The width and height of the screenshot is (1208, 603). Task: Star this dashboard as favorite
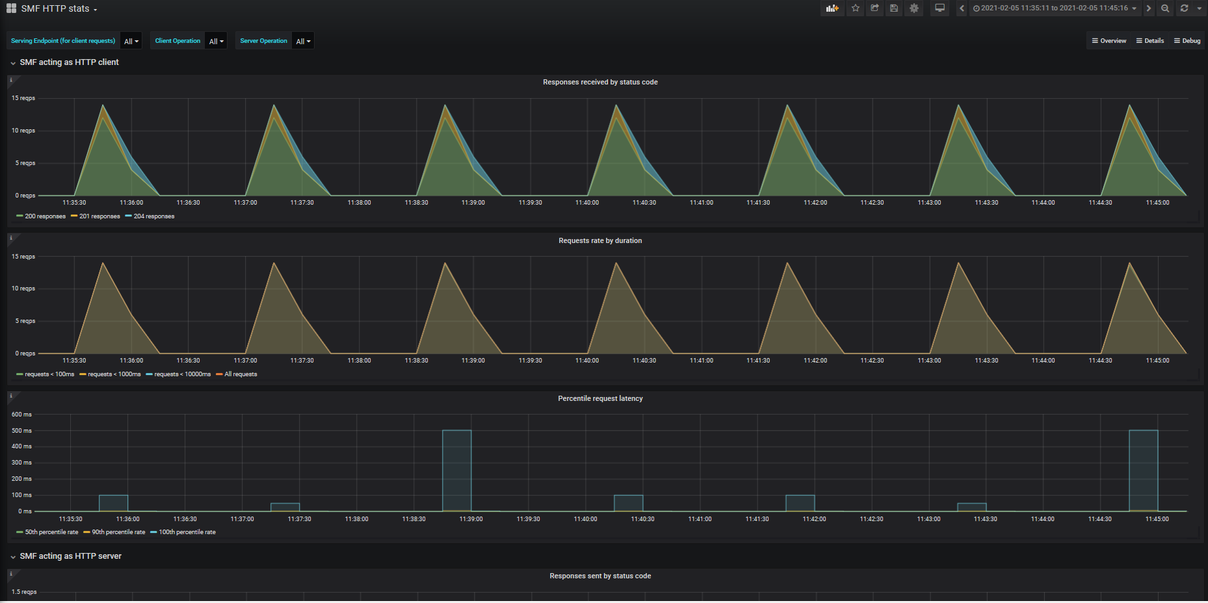[x=856, y=8]
